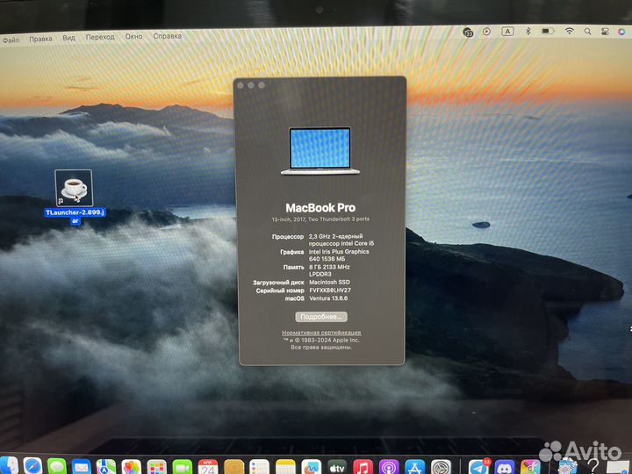Open Photos from the Dock
This screenshot has width=632, height=474.
pyautogui.click(x=132, y=467)
